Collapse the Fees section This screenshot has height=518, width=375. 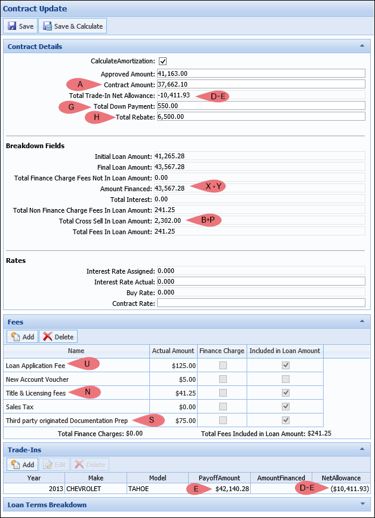tap(362, 321)
